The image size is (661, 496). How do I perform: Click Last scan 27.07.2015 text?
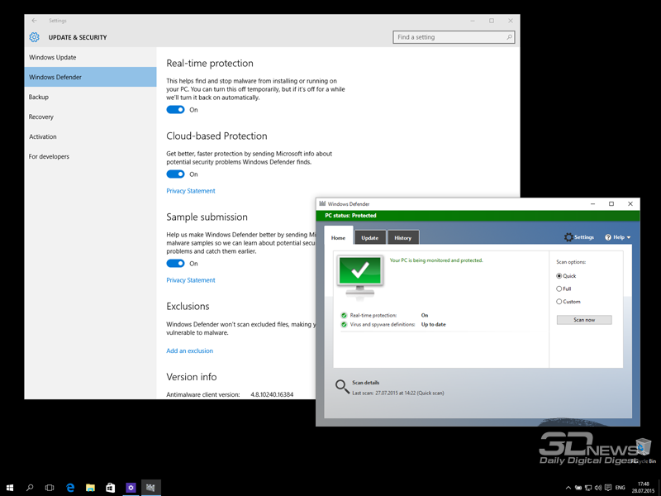[398, 393]
